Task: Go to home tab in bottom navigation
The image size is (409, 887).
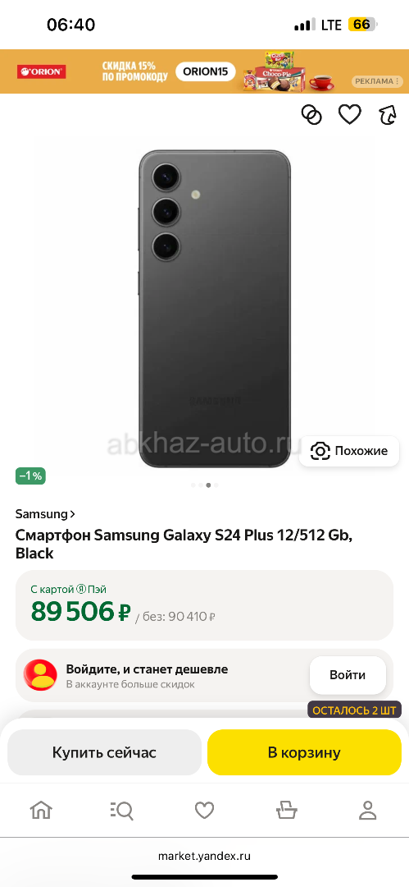Action: 41,811
